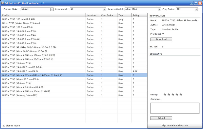
Task: Open the Camera Make dropdown
Action: coord(52,9)
